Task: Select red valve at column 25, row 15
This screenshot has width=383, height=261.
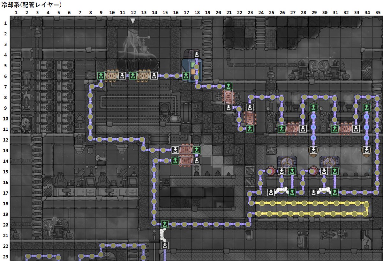Action: tap(271, 171)
